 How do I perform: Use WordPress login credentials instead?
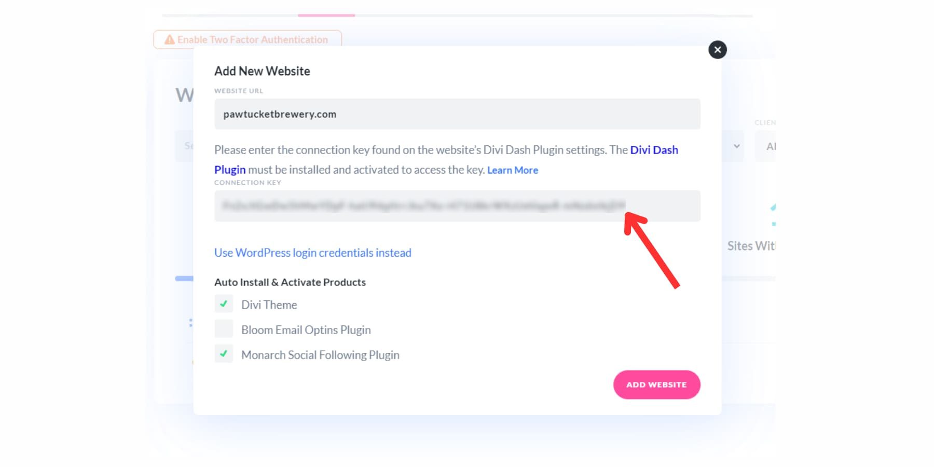pyautogui.click(x=312, y=253)
